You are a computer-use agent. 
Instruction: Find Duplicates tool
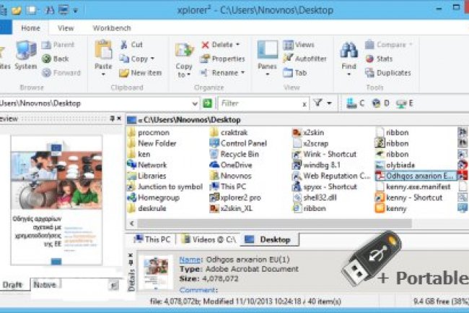pos(388,73)
